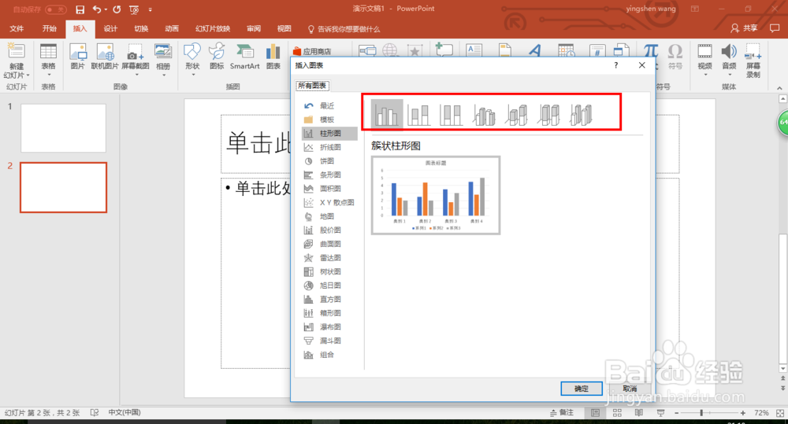Select the stacked column chart subtype icon
The width and height of the screenshot is (788, 424).
(418, 114)
